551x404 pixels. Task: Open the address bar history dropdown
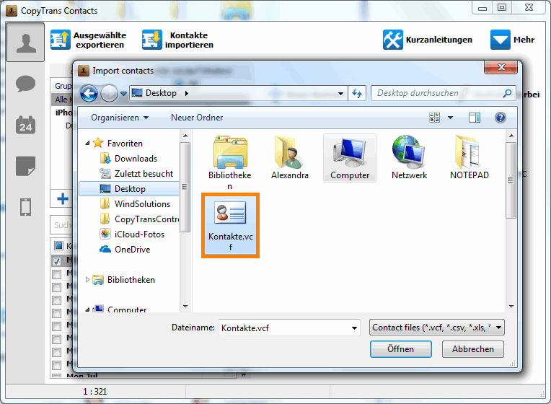(340, 94)
